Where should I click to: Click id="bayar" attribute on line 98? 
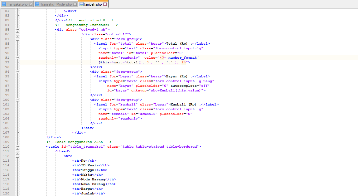118,91
